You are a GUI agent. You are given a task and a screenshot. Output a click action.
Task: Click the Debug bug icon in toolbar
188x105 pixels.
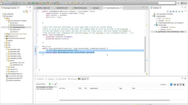click(29, 3)
